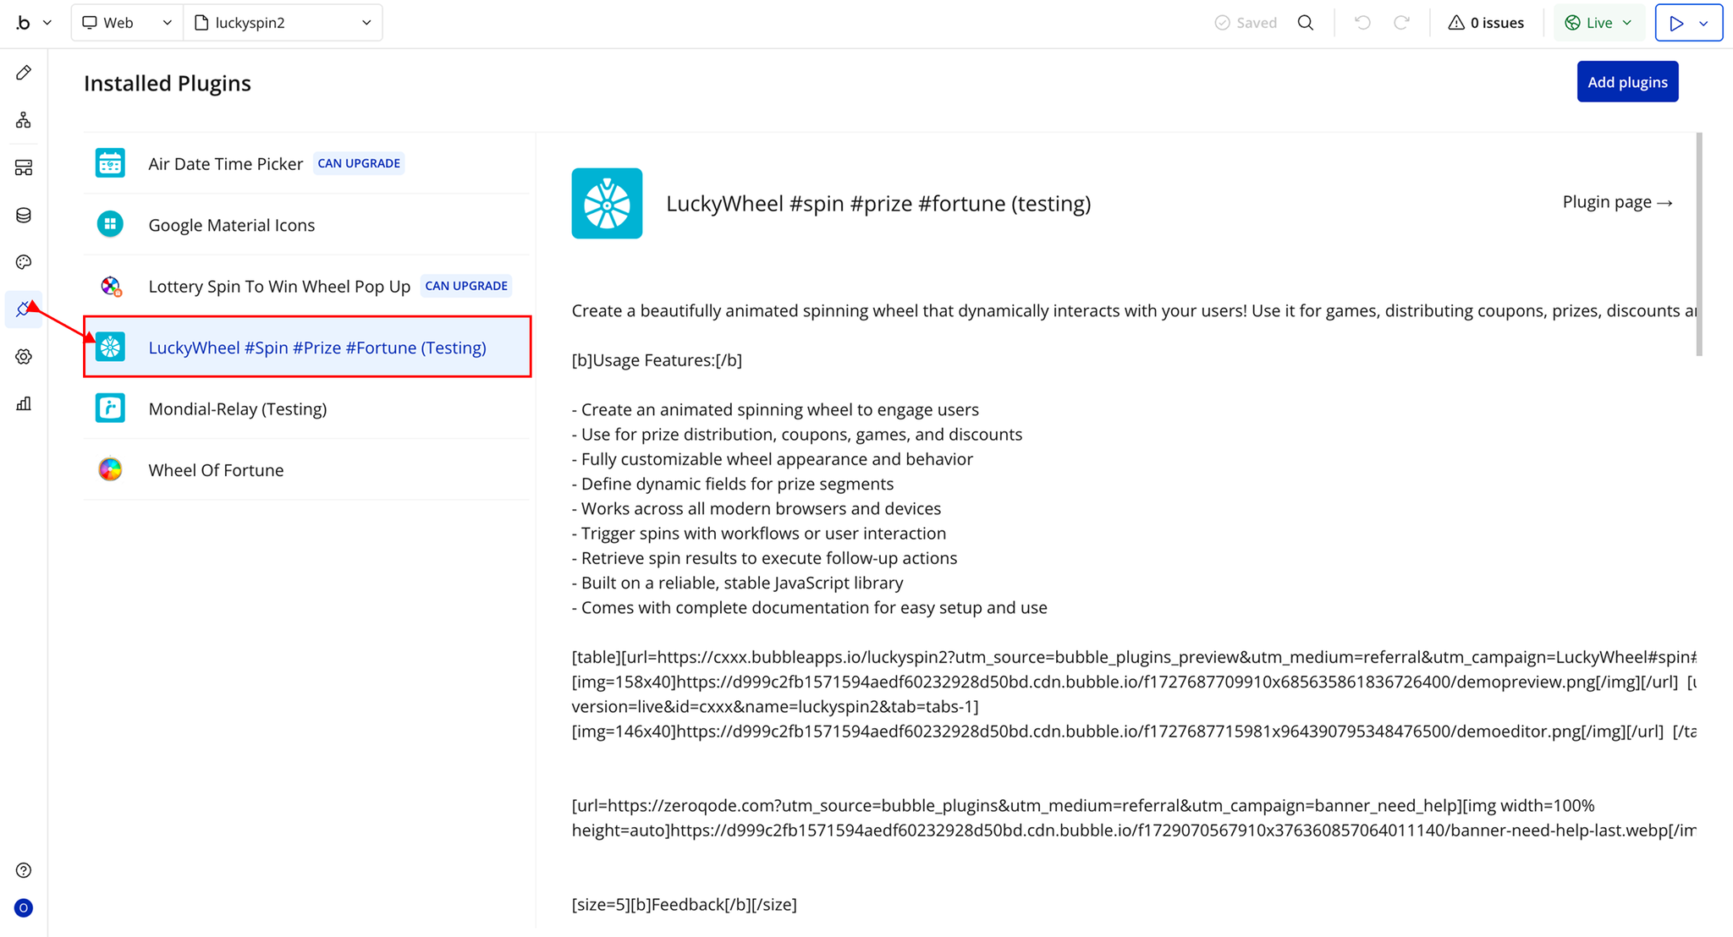The height and width of the screenshot is (937, 1733).
Task: Click the redo arrow icon
Action: coord(1401,23)
